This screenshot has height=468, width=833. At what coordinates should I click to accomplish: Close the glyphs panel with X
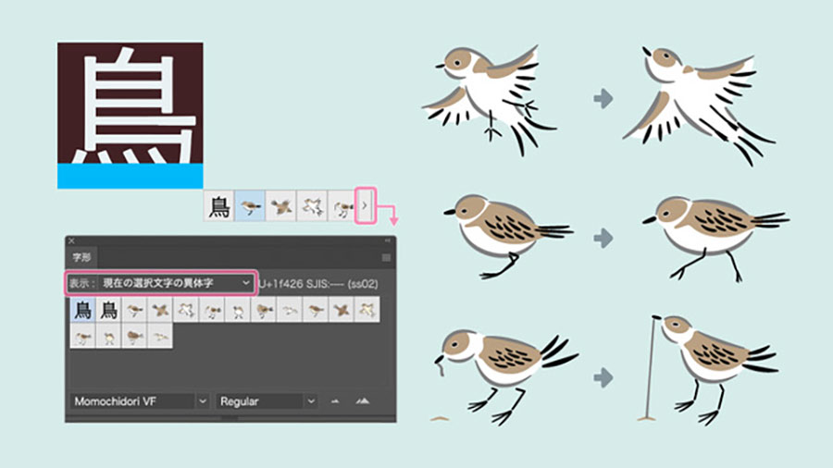click(x=71, y=240)
